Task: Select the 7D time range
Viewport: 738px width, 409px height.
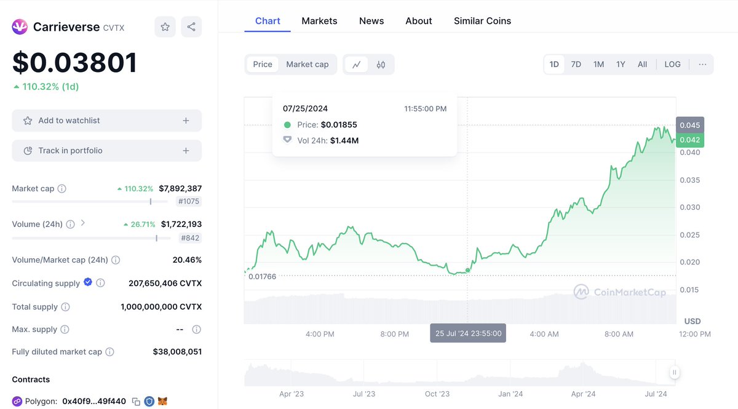Action: [576, 64]
